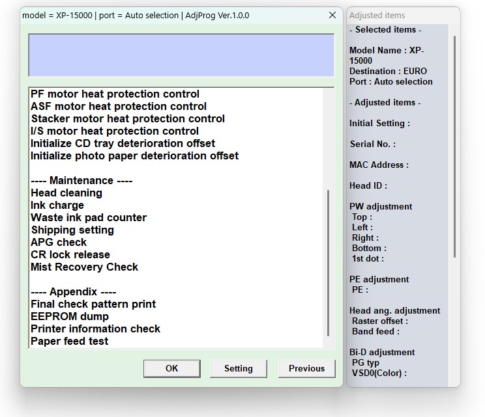Choose Initialize CD tray deterioration offset

123,143
